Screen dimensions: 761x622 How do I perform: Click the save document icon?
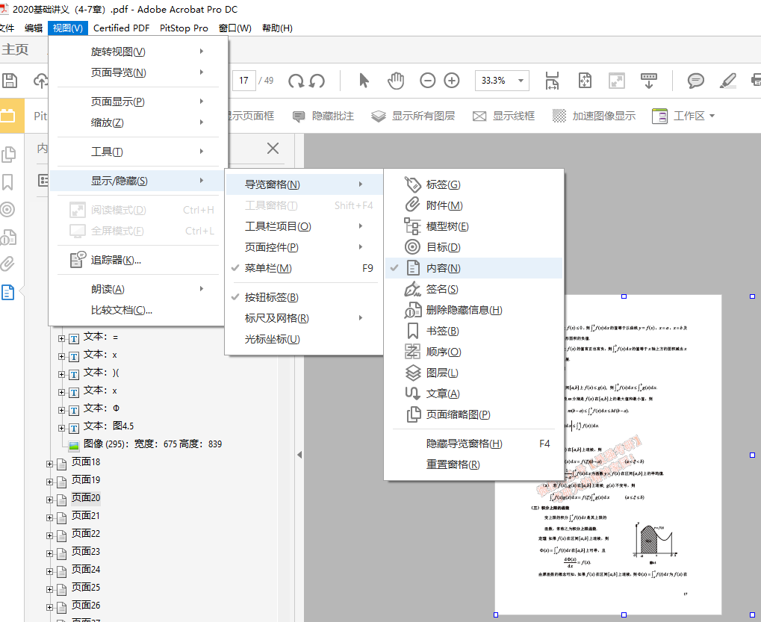(10, 80)
